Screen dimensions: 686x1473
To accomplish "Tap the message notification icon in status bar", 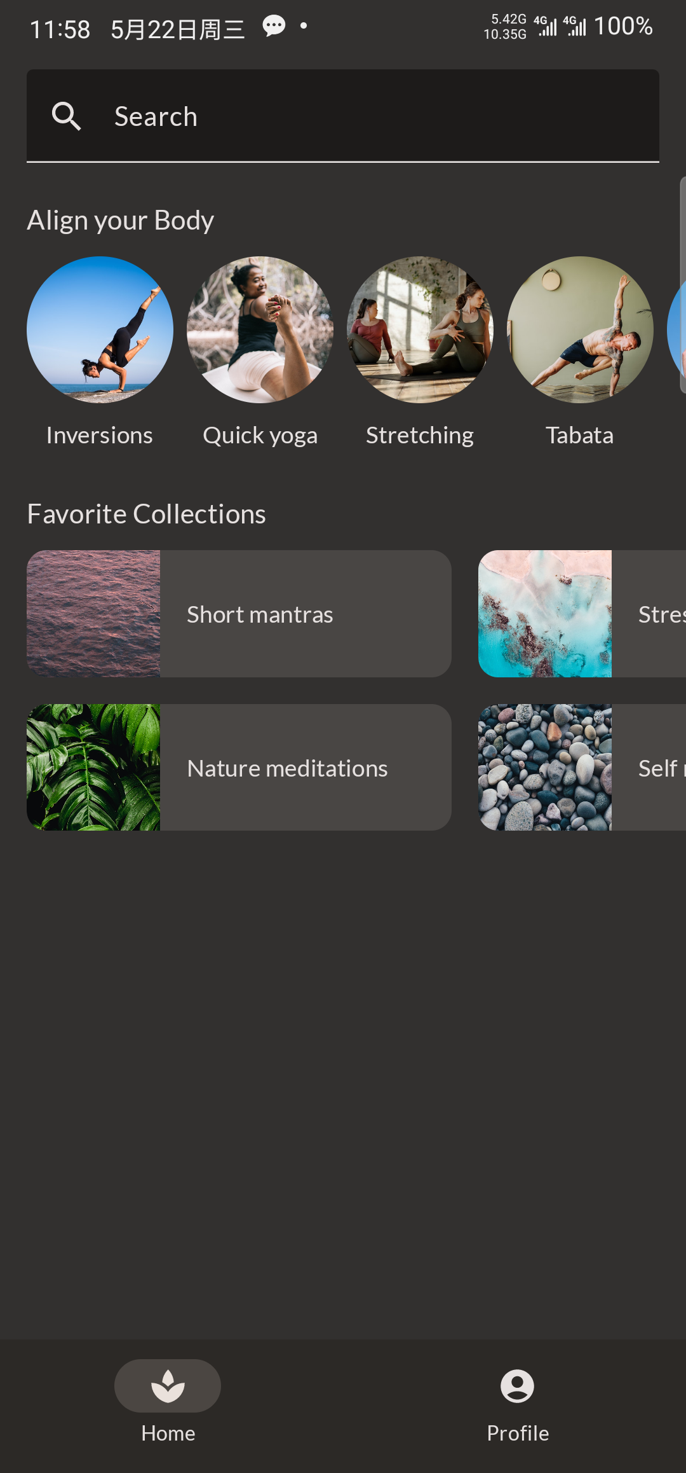I will [x=274, y=27].
